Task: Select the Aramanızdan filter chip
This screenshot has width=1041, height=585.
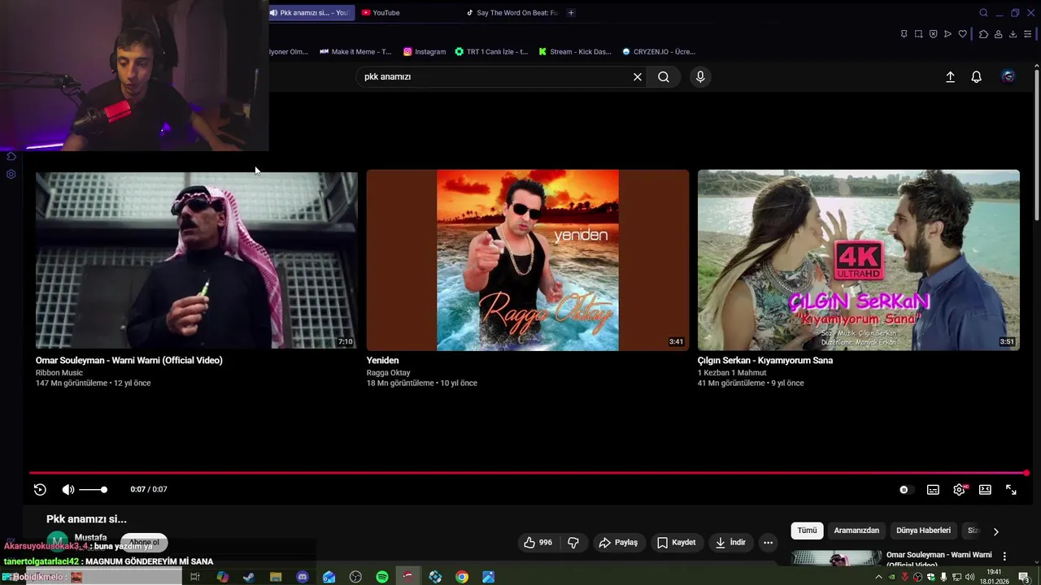Action: [856, 531]
